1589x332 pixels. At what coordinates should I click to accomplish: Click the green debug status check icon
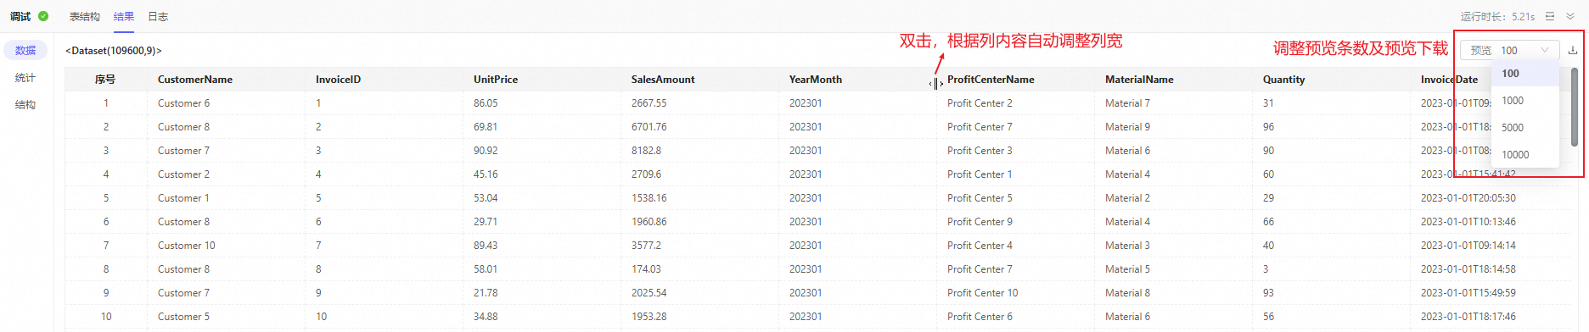(x=43, y=16)
